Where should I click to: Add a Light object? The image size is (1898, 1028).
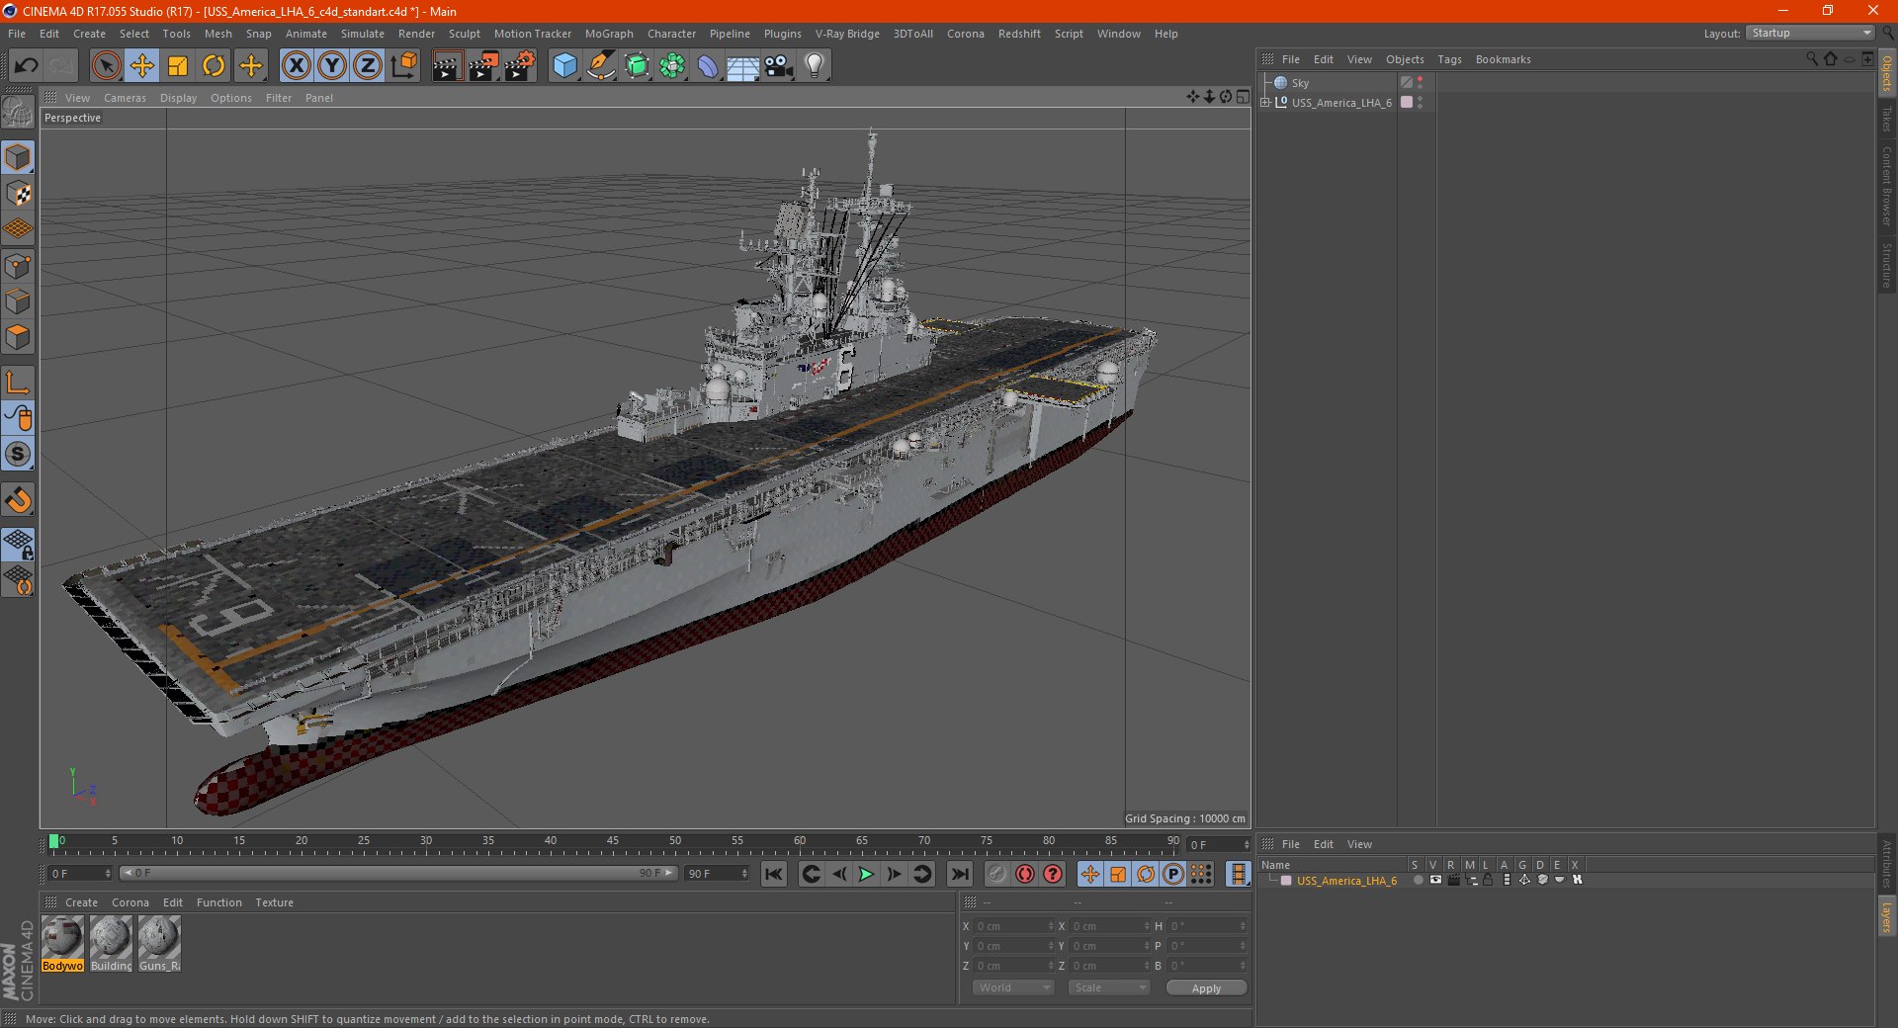pos(815,66)
